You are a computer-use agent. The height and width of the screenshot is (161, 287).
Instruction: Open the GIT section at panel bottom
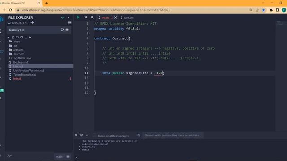pyautogui.click(x=9, y=157)
